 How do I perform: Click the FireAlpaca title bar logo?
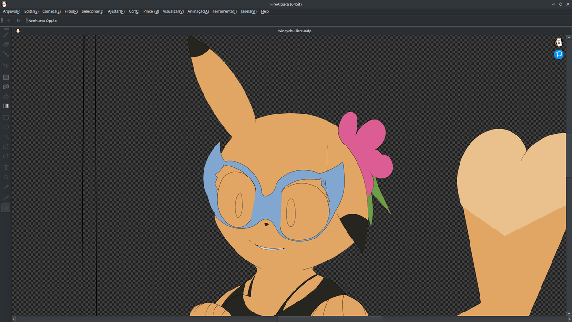pyautogui.click(x=4, y=4)
